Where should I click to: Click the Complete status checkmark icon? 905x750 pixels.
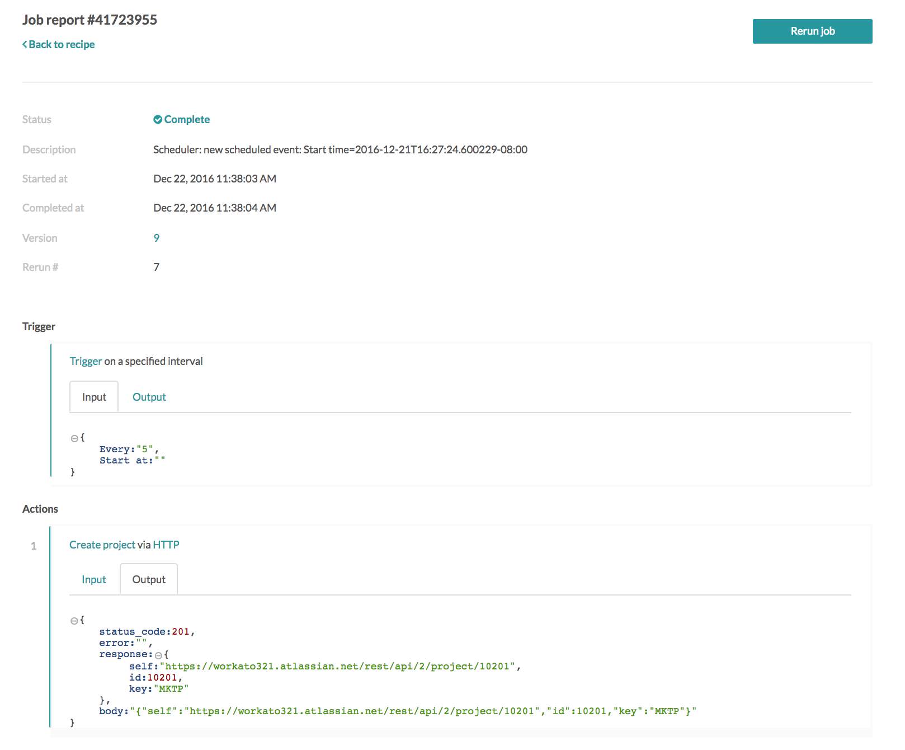159,119
